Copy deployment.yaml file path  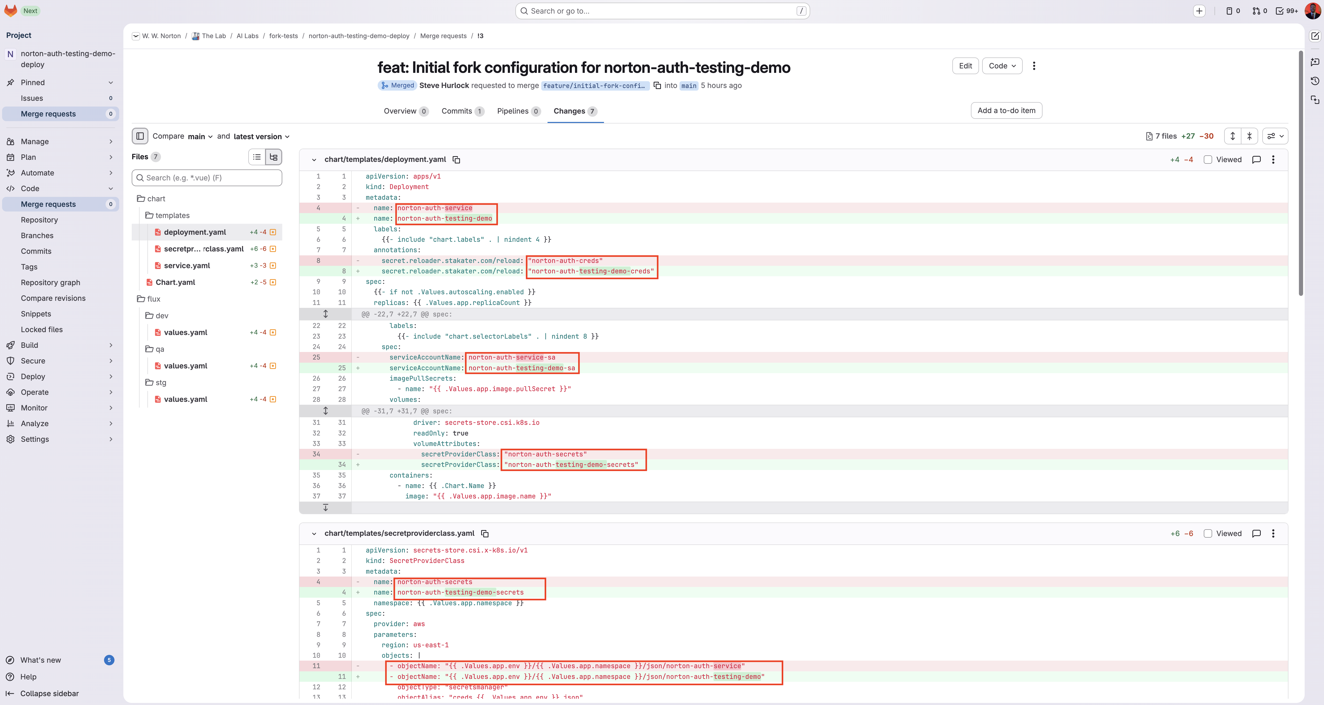click(x=456, y=160)
